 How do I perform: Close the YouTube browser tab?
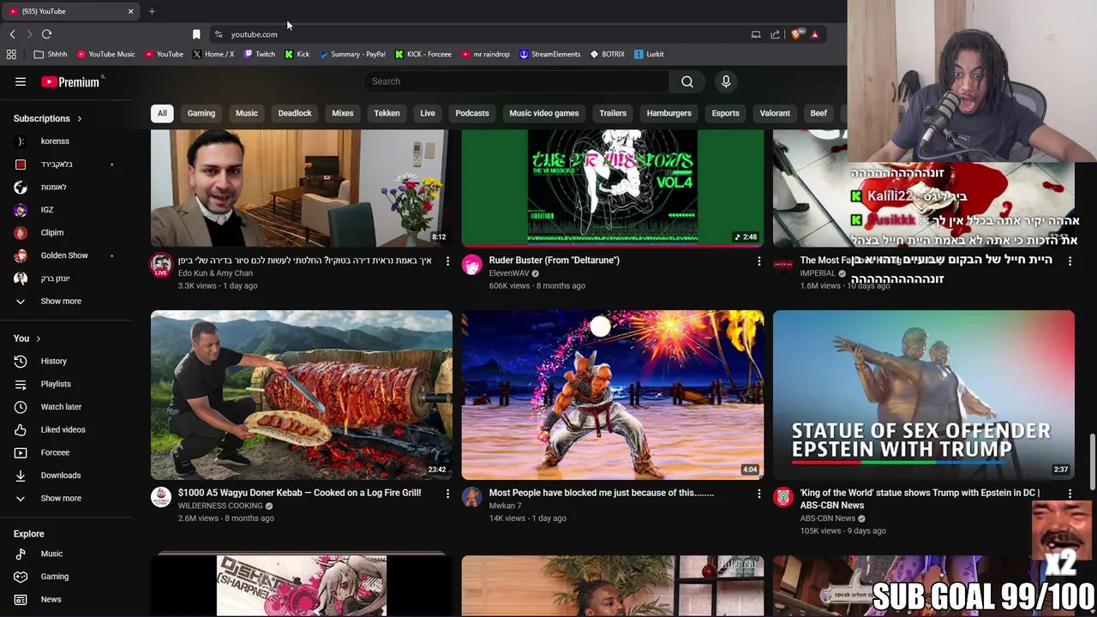(x=130, y=11)
